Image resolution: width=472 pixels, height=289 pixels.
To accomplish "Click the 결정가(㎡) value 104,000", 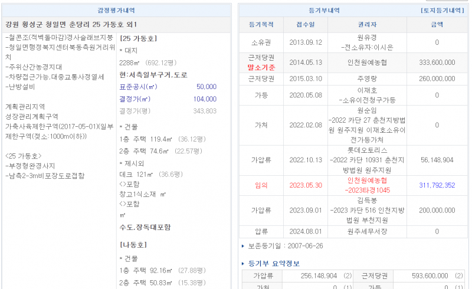I will pos(205,98).
